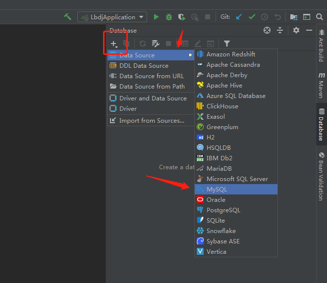Open the Ant Build side tab

pyautogui.click(x=322, y=46)
